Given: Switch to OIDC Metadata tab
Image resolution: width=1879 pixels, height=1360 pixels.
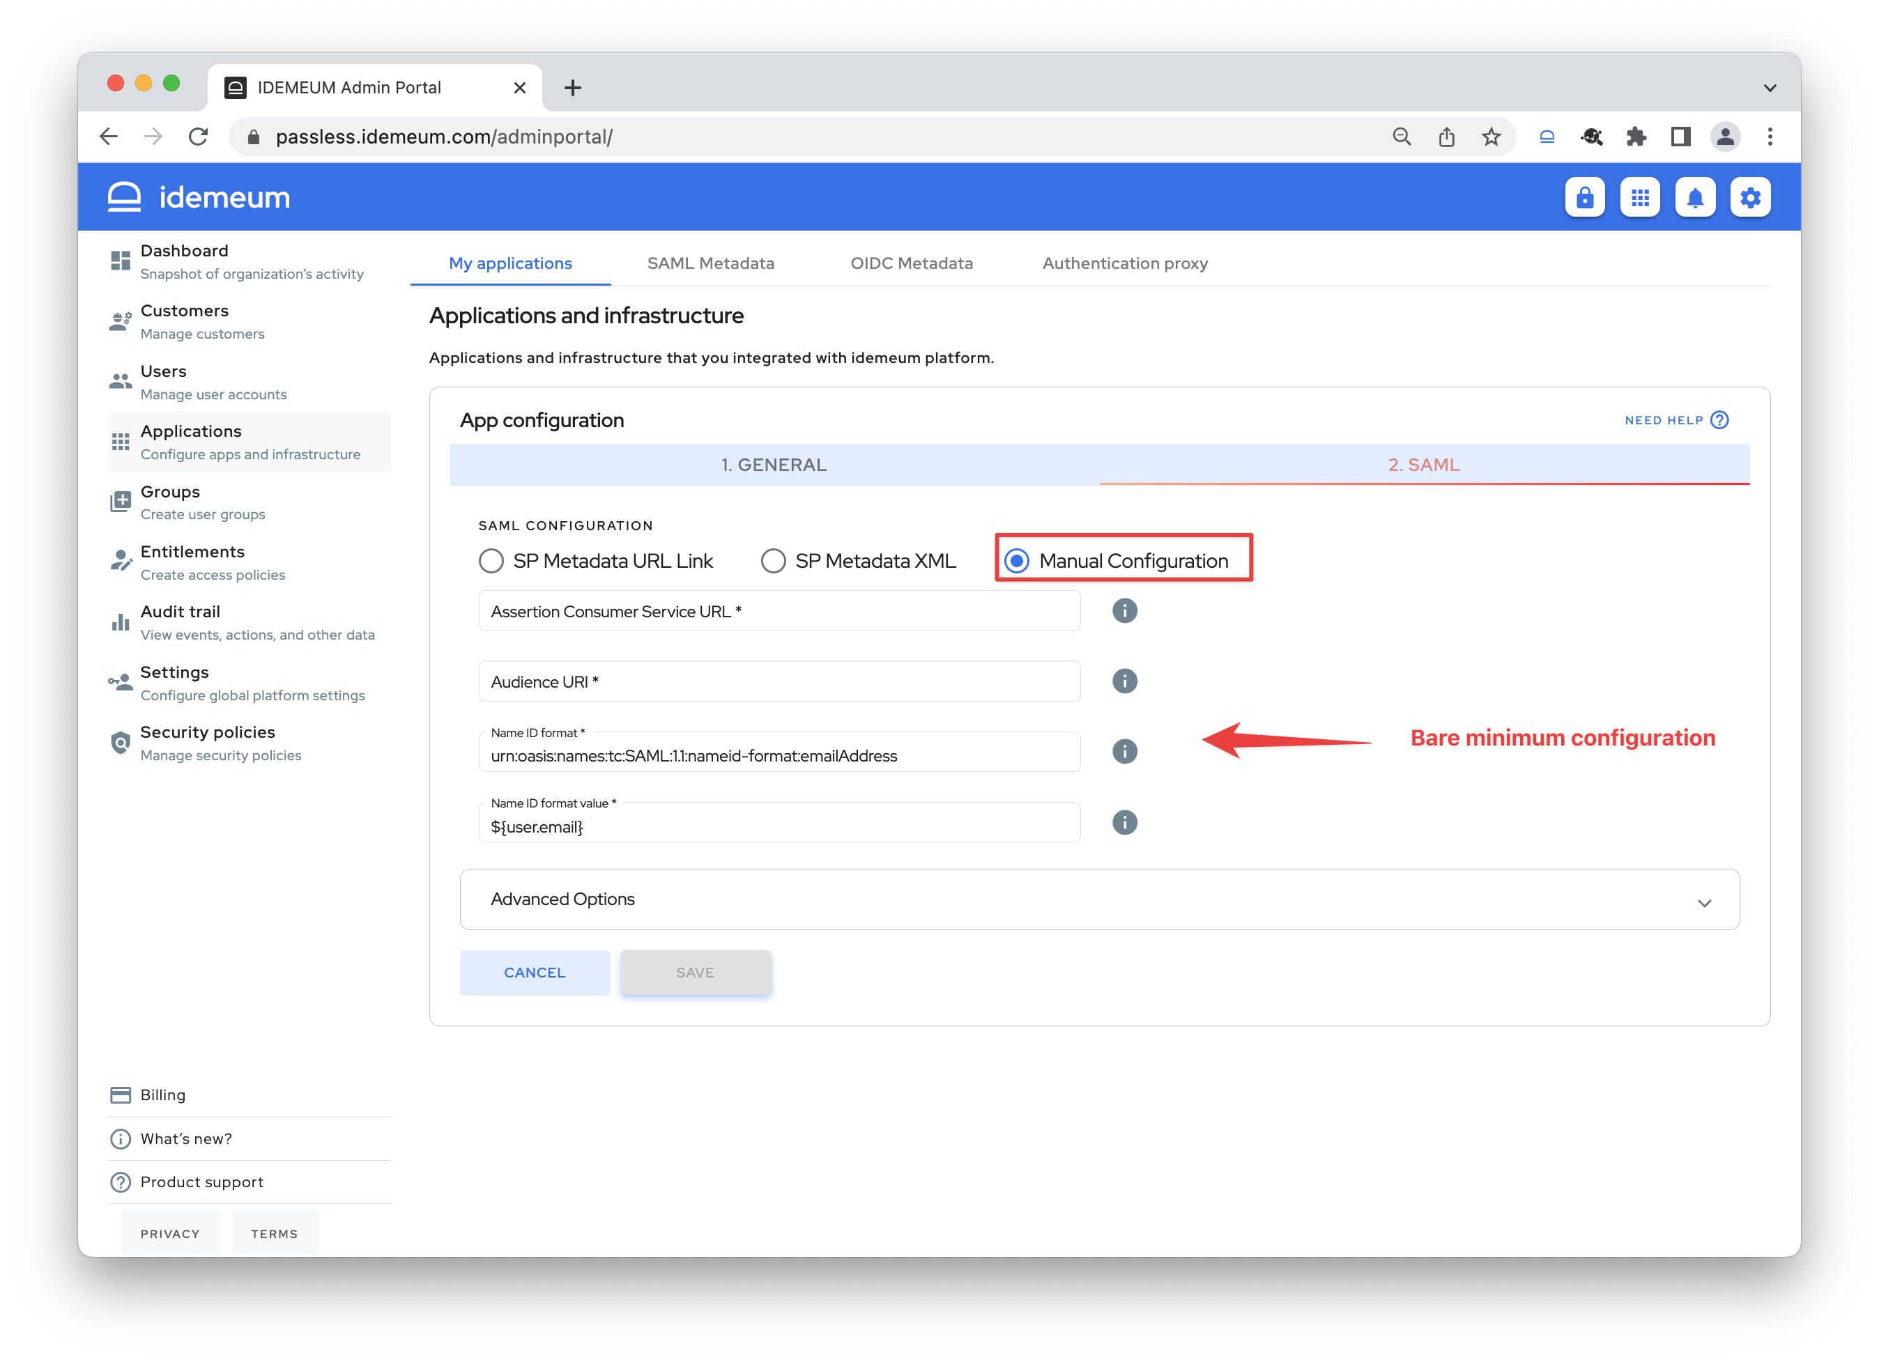Looking at the screenshot, I should coord(912,263).
